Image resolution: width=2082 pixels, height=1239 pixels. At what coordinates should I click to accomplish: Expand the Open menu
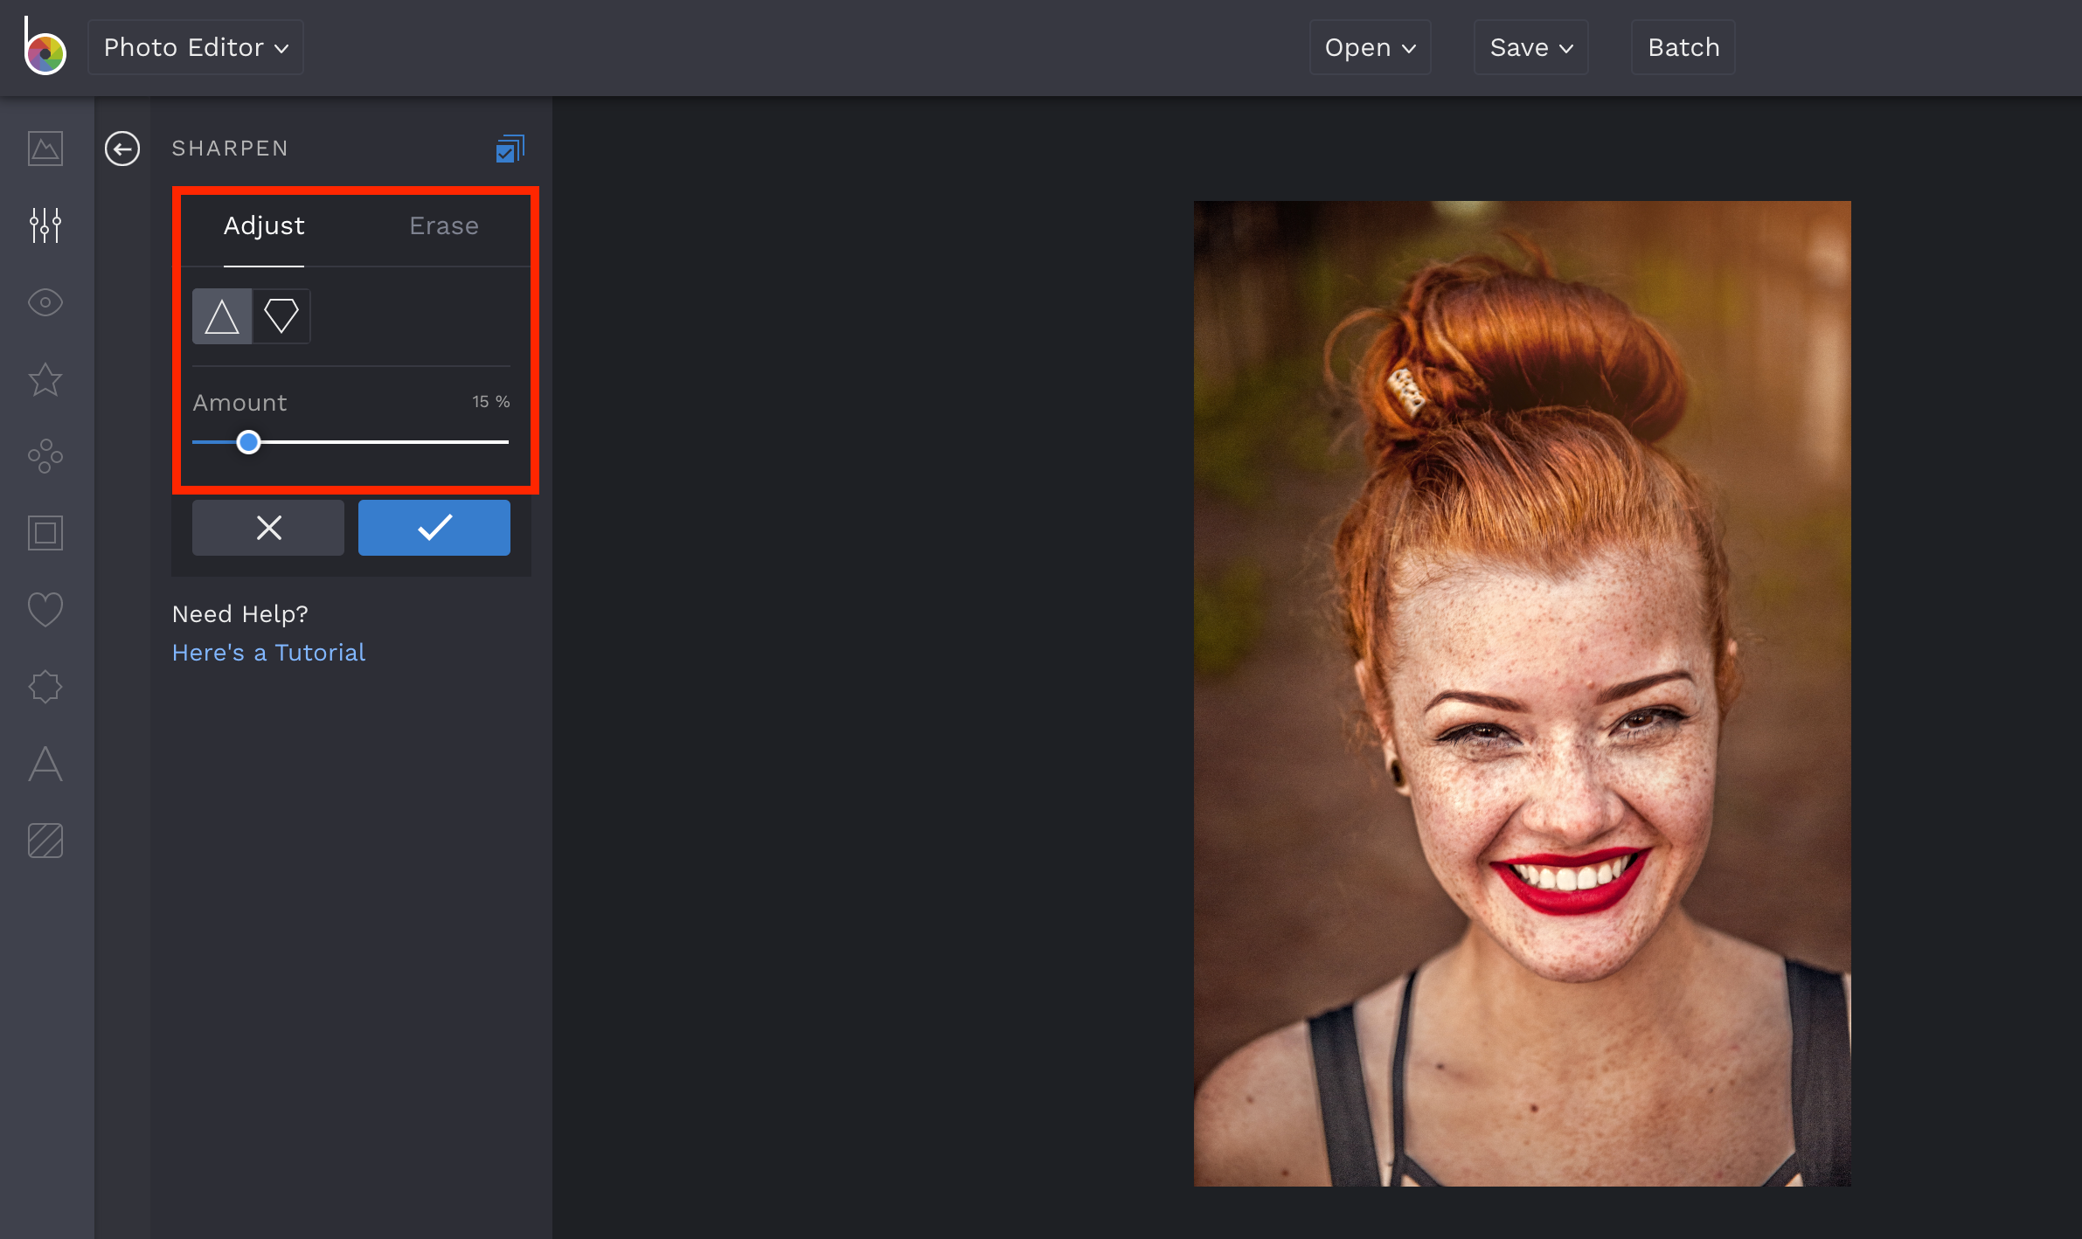pyautogui.click(x=1368, y=47)
